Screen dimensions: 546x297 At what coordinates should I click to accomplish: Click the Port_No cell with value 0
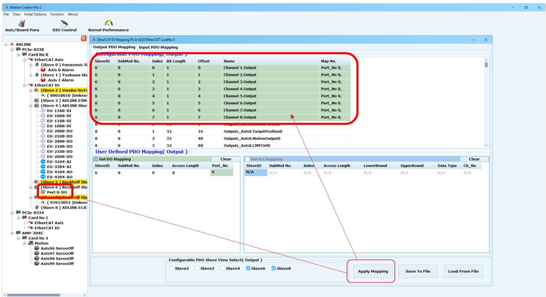(x=222, y=172)
